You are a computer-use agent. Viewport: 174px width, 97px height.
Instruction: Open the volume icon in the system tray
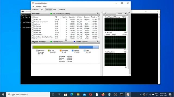[150, 95]
